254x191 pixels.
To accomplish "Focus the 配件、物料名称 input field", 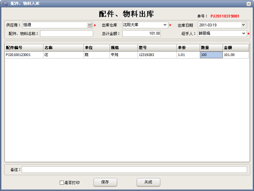I will click(66, 33).
